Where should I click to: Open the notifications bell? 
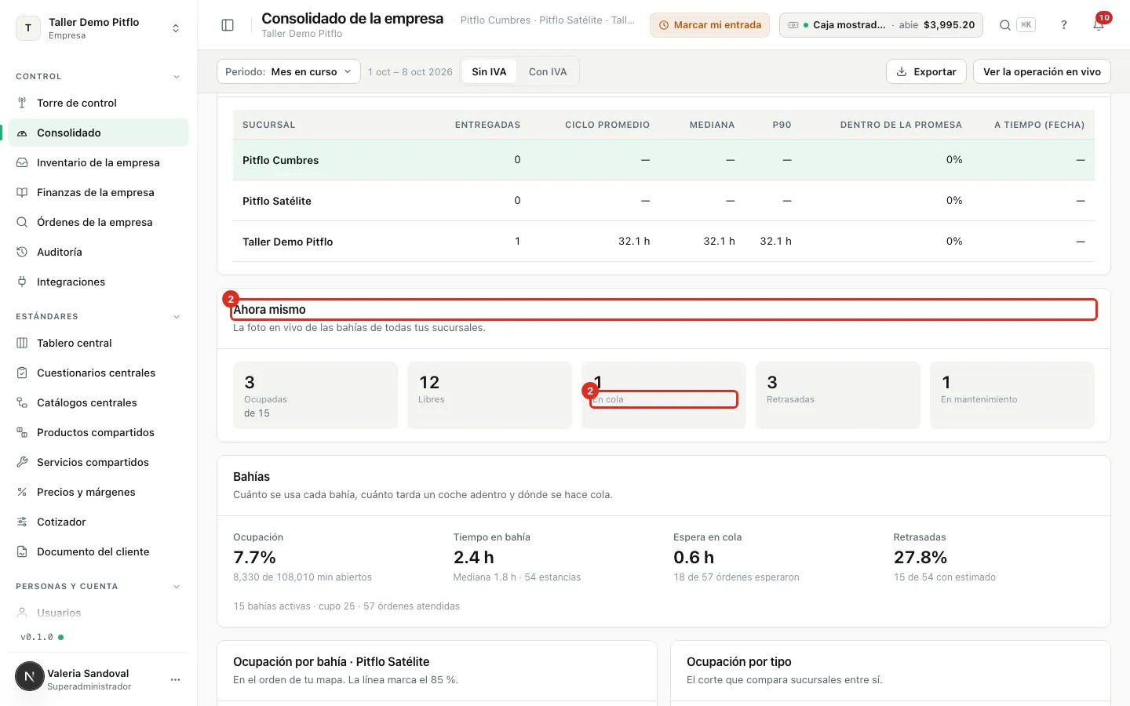pos(1099,25)
